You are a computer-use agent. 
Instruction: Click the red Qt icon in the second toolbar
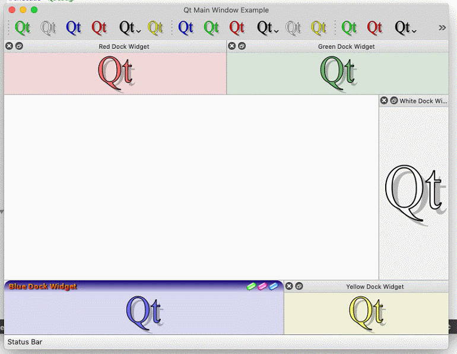click(x=237, y=28)
